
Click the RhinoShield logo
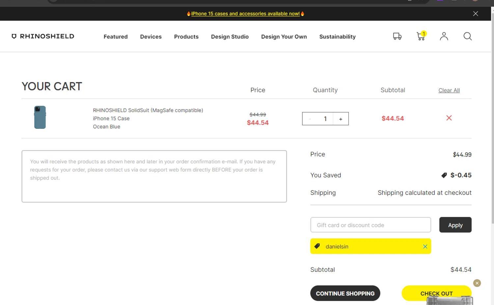pos(43,36)
